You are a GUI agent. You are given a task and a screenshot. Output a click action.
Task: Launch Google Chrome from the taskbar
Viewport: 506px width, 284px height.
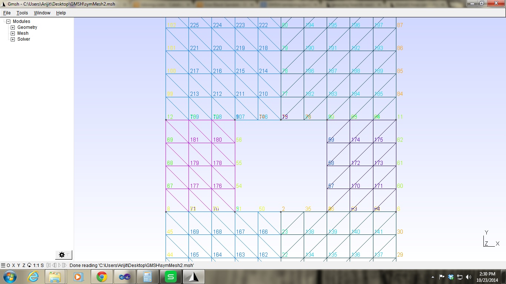101,277
